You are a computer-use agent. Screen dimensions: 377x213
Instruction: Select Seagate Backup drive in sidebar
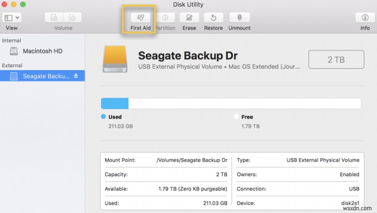click(42, 76)
